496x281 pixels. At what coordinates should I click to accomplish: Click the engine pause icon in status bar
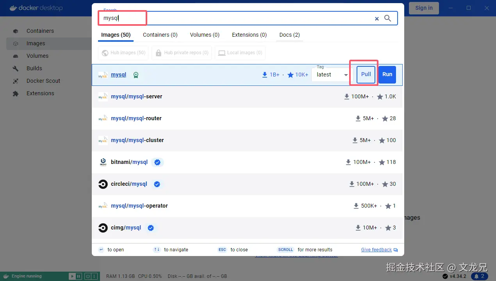(x=79, y=276)
